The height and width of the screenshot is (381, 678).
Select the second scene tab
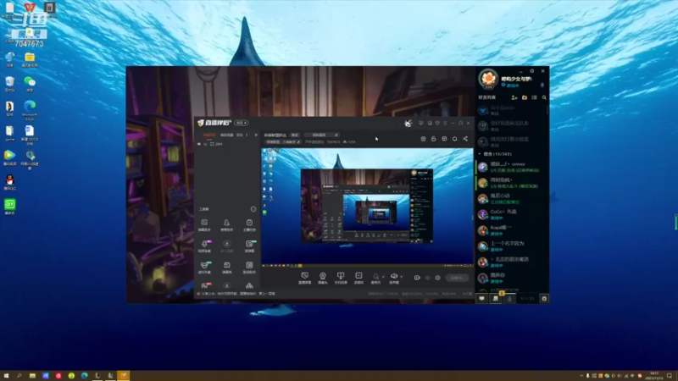[226, 135]
